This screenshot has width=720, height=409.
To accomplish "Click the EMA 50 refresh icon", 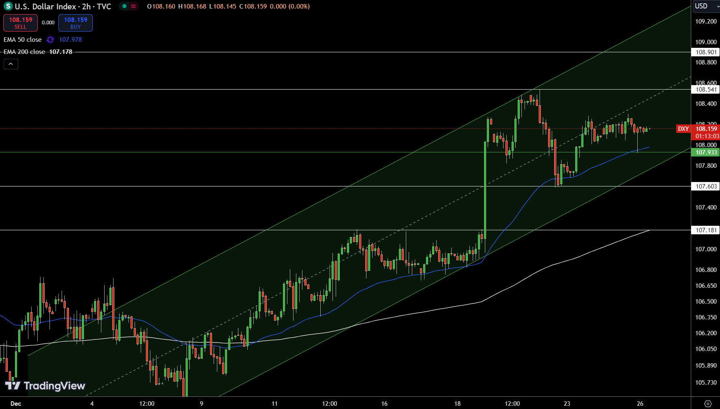I will pos(50,40).
